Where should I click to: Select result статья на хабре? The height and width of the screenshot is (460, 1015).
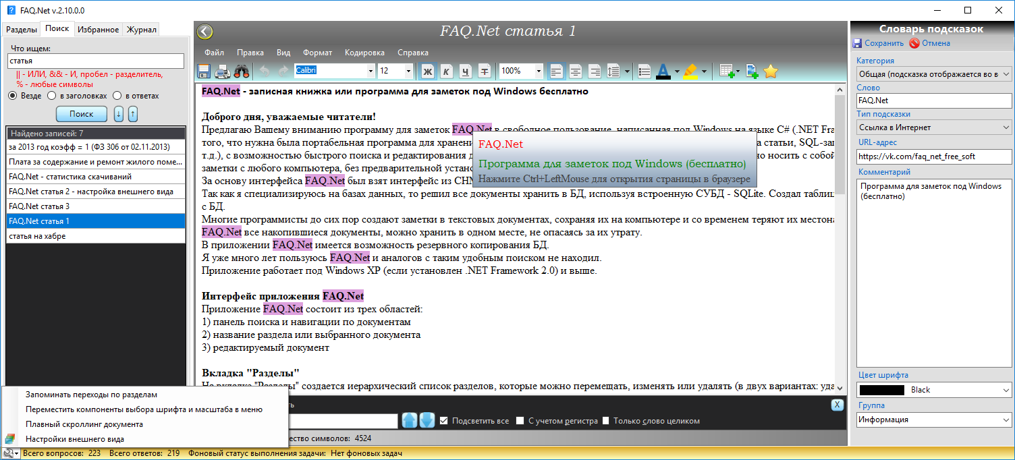(96, 236)
